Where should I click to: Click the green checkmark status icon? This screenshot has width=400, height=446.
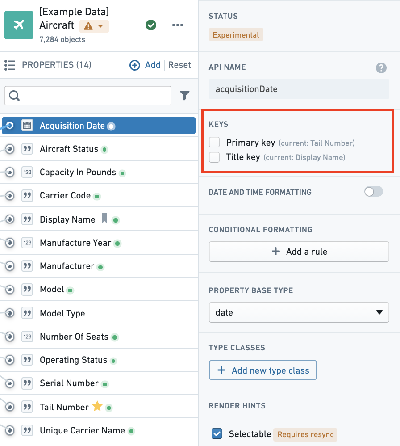(151, 25)
